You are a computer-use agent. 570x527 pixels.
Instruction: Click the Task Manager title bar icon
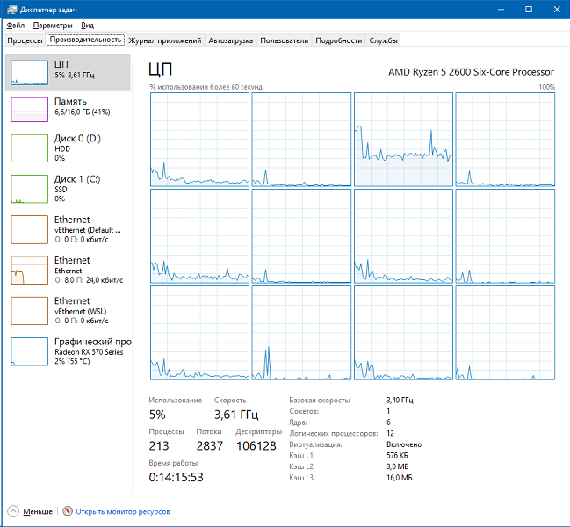pos(11,10)
